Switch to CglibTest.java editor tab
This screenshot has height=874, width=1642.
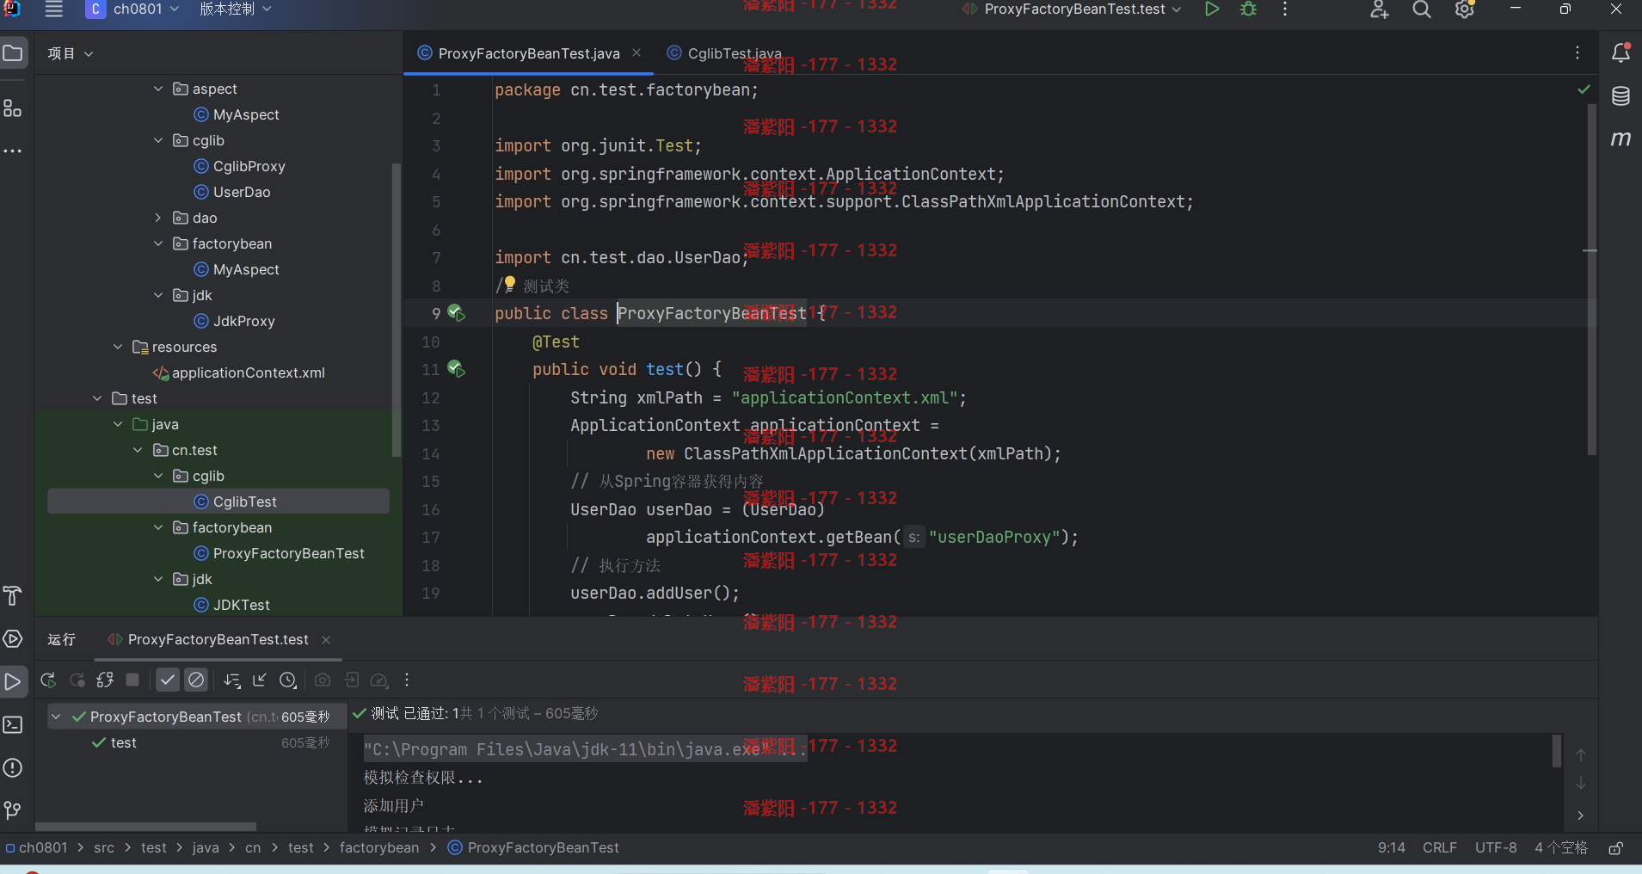coord(724,53)
